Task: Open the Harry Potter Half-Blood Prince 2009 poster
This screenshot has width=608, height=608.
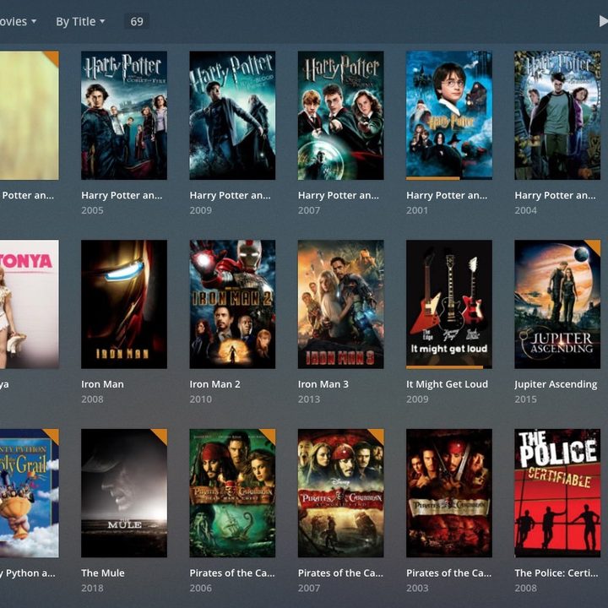Action: point(232,115)
